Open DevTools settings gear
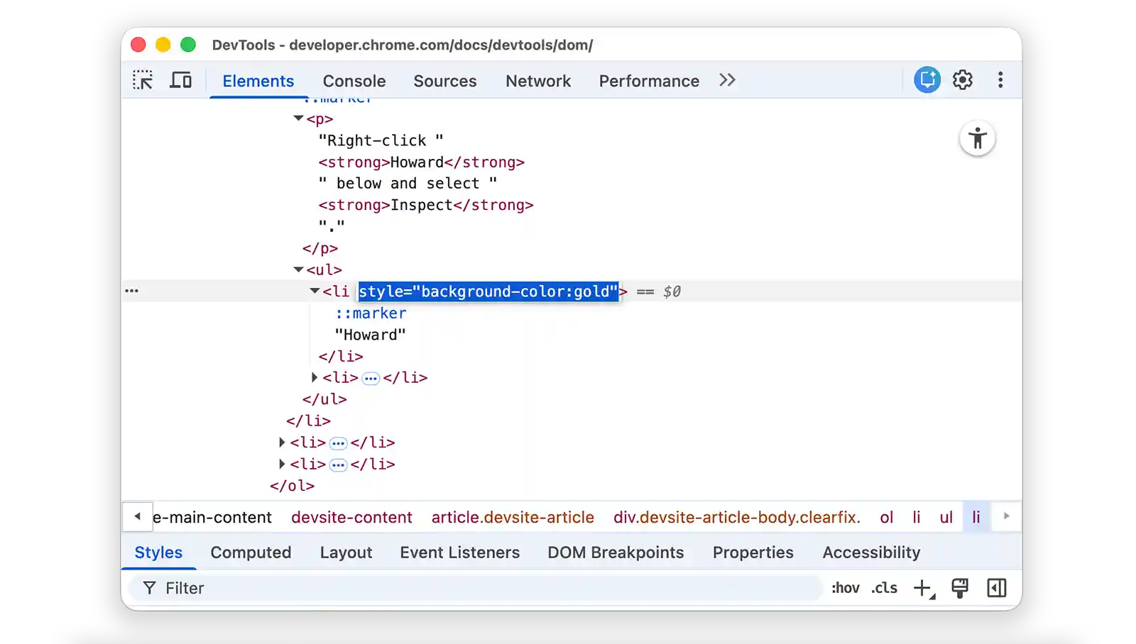1136x644 pixels. tap(963, 79)
